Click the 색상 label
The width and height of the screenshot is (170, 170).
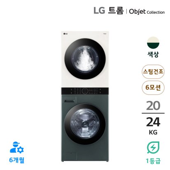[153, 55]
